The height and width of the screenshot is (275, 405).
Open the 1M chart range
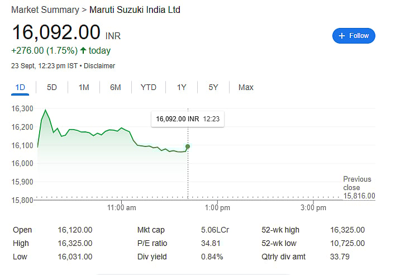click(84, 87)
